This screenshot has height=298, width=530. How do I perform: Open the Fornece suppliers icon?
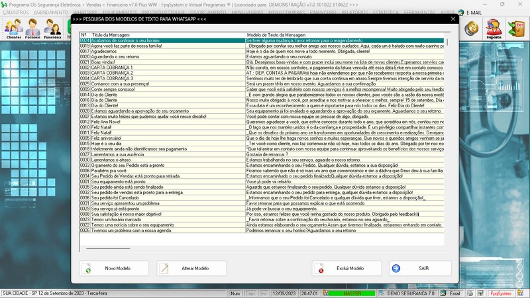[x=32, y=28]
